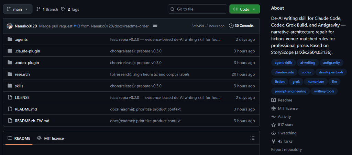
Task: Click the .agents folder icon
Action: [x=10, y=39]
